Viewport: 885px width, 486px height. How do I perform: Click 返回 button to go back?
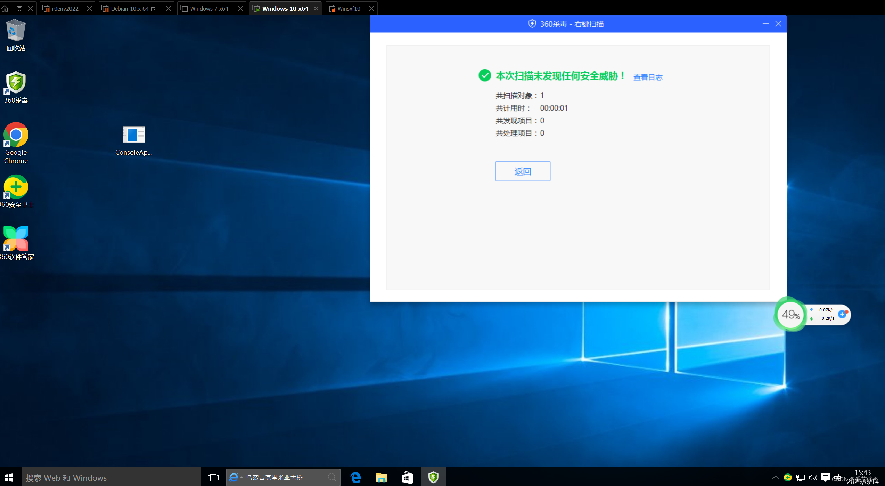pyautogui.click(x=523, y=171)
